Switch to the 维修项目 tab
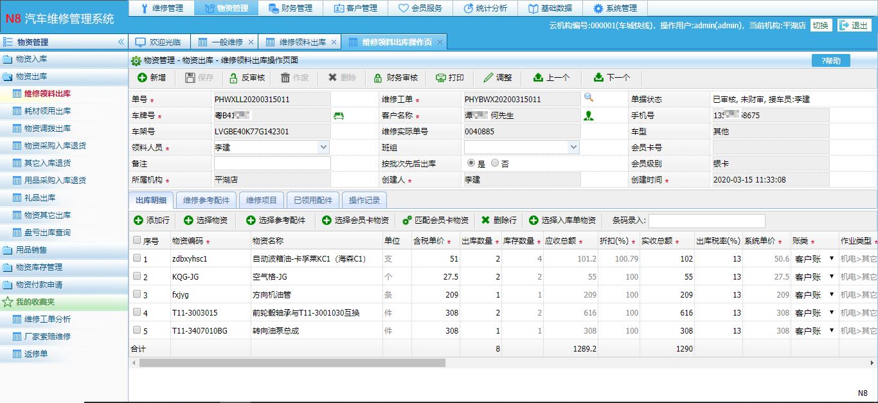Viewport: 878px width, 403px height. point(262,200)
